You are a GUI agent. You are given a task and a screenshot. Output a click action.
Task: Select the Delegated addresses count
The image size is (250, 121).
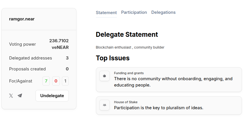[x=67, y=58]
